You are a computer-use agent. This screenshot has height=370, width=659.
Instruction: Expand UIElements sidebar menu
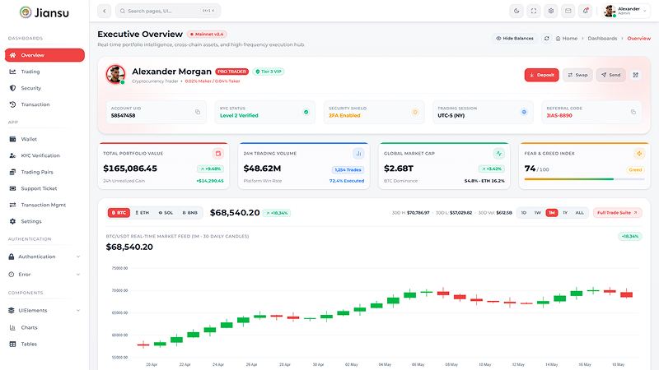(44, 311)
